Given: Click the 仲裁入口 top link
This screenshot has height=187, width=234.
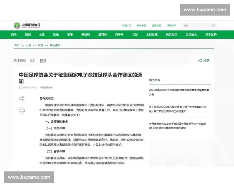Looking at the screenshot, I should 127,25.
